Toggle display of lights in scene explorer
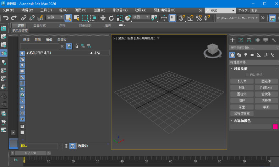 point(22,65)
